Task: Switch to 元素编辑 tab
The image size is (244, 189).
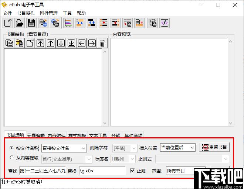Action: coord(36,135)
